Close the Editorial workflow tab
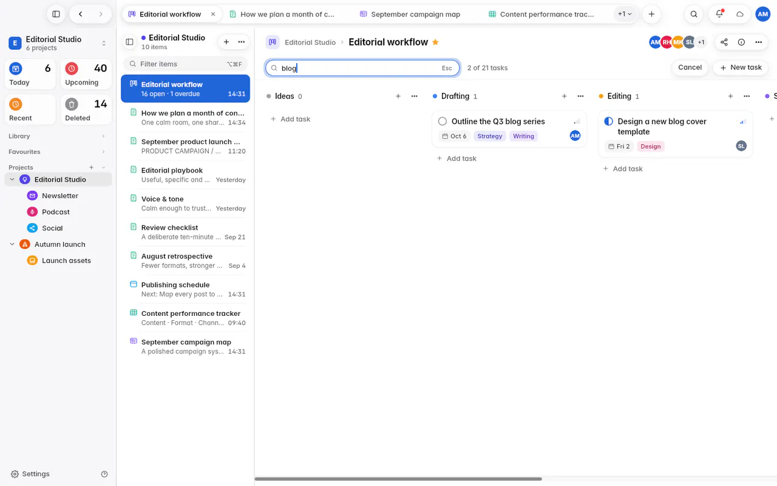The width and height of the screenshot is (777, 486). point(213,14)
